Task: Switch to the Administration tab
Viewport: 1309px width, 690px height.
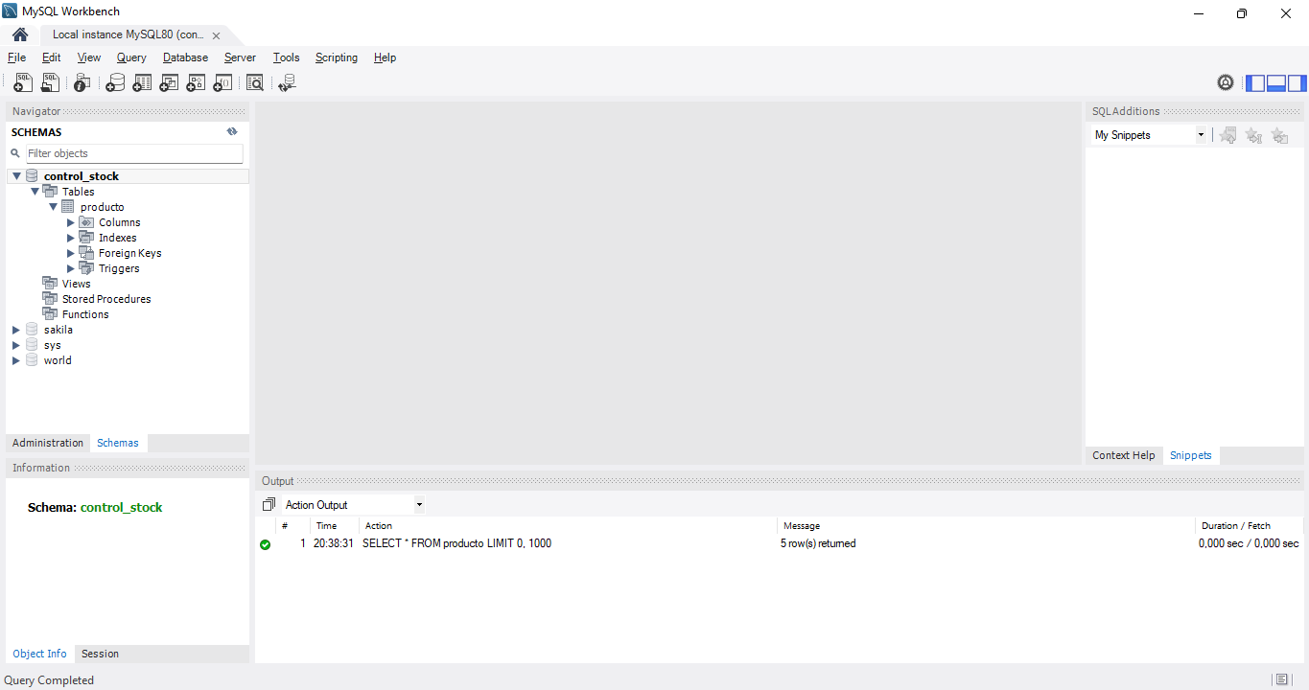Action: (x=48, y=443)
